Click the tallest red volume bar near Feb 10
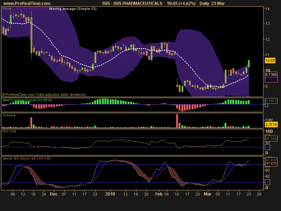 177,121
